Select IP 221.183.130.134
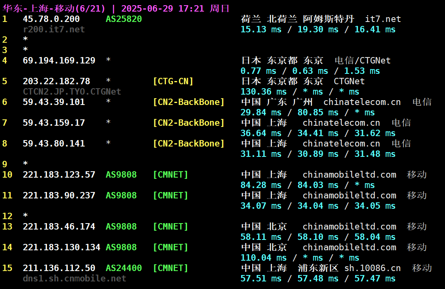The width and height of the screenshot is (445, 289). tap(61, 247)
